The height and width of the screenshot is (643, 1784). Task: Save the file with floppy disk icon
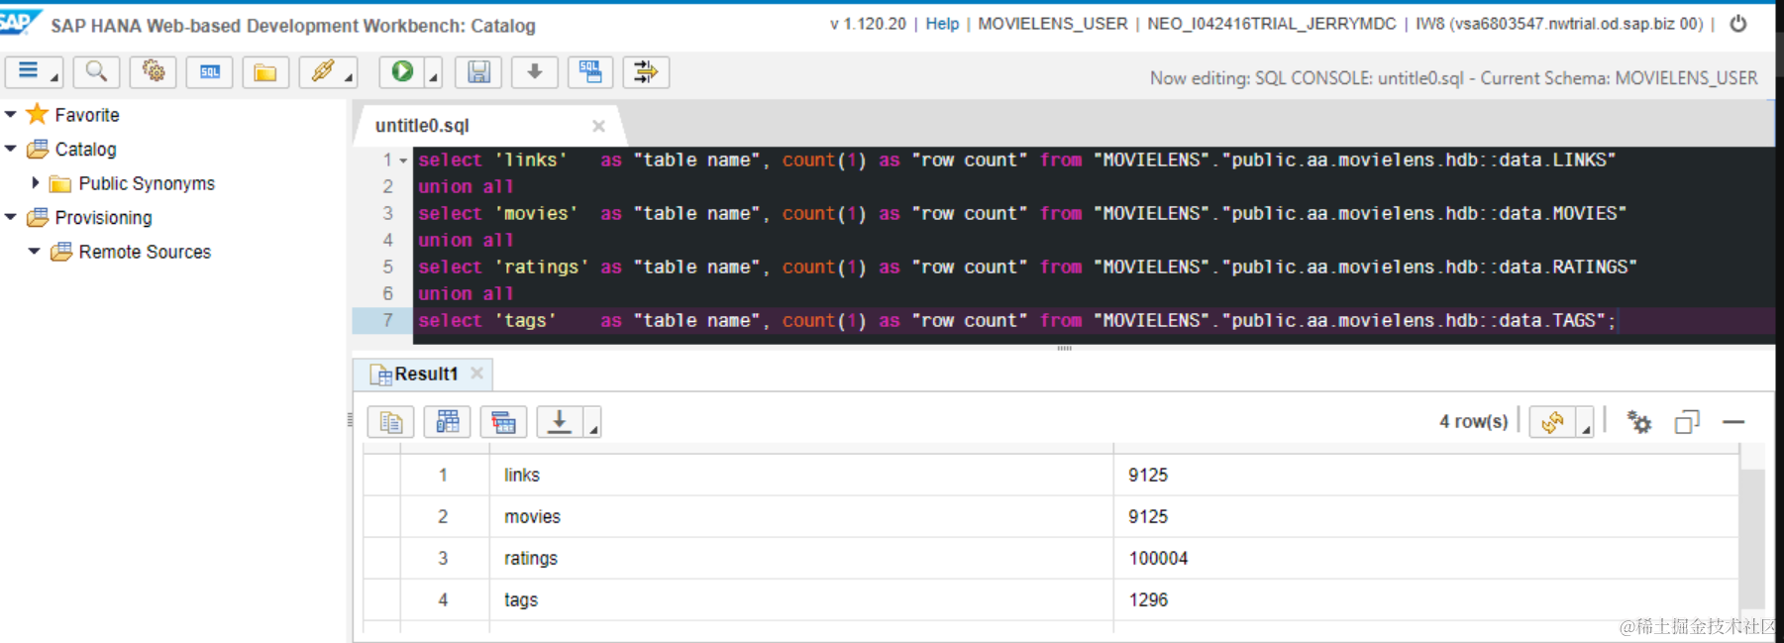tap(478, 71)
